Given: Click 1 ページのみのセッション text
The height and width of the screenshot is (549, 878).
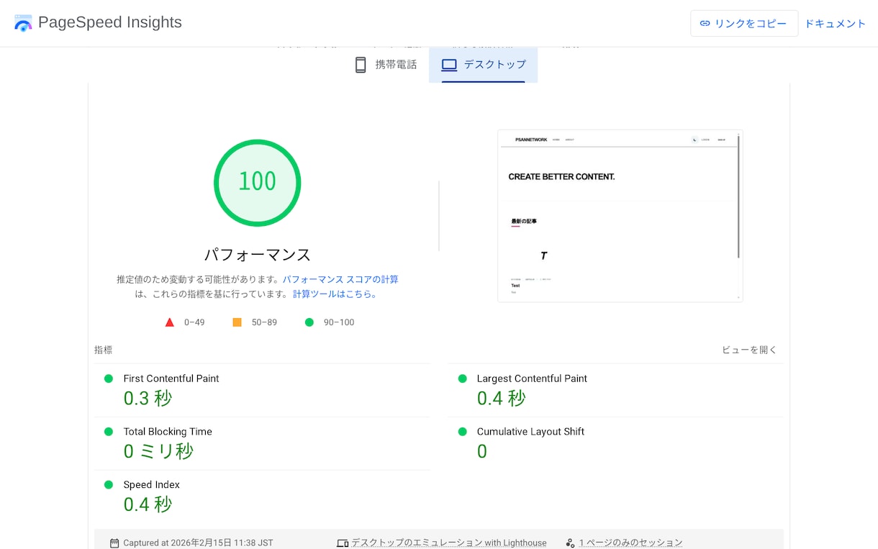Looking at the screenshot, I should click(x=630, y=543).
